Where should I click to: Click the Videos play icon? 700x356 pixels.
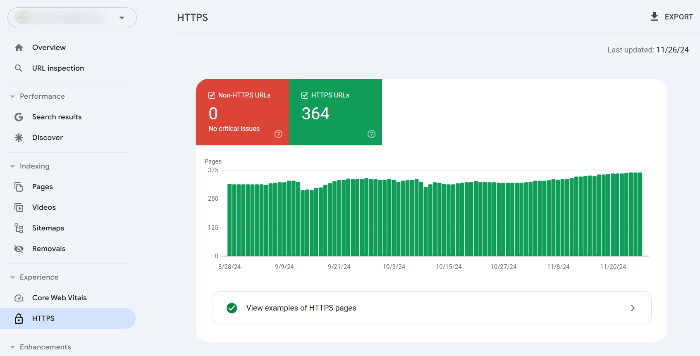point(19,207)
